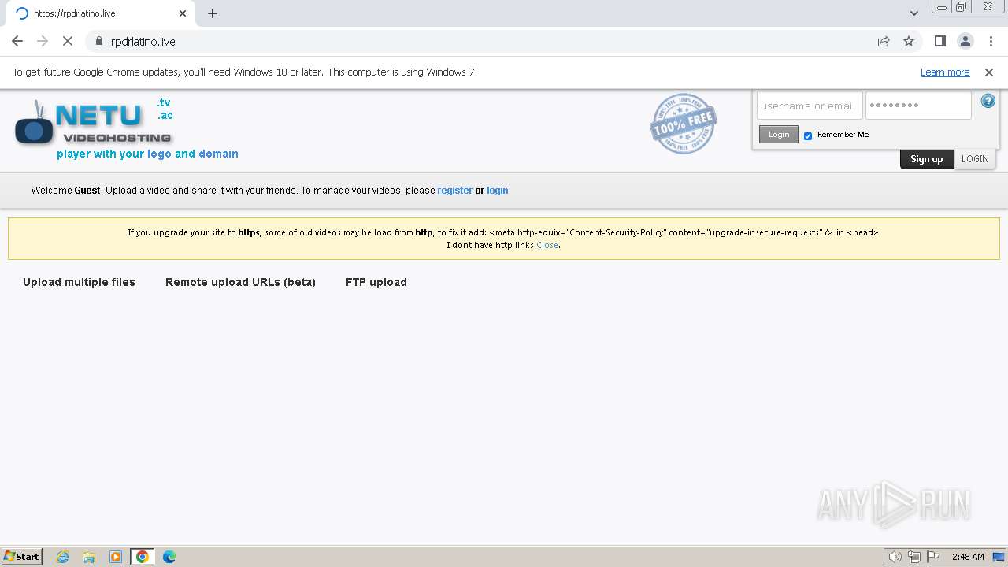
Task: Click the NETU Videohosting logo
Action: point(94,123)
